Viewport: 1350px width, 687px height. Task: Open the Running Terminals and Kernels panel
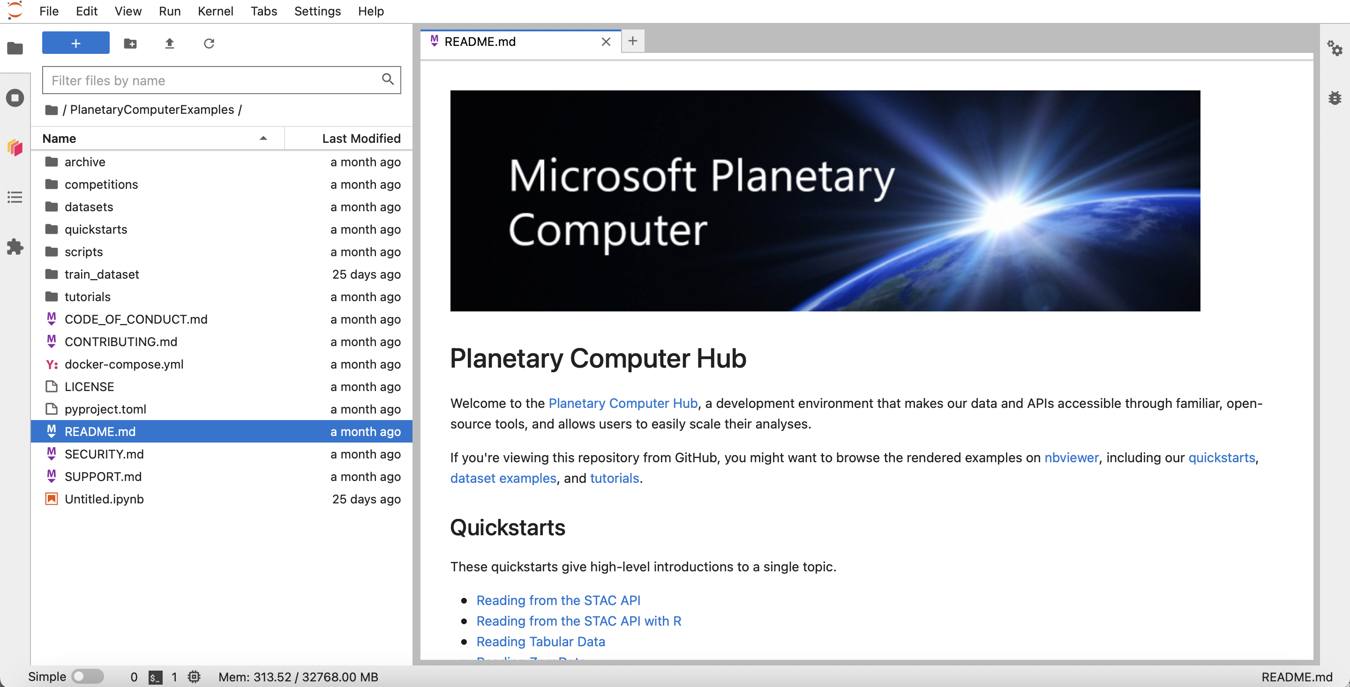pos(15,98)
